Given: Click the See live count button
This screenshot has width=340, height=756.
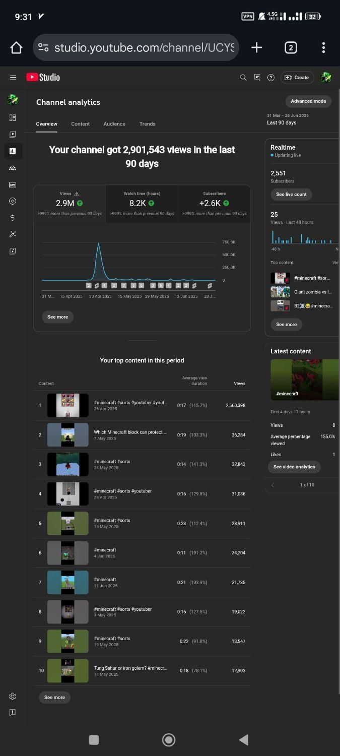Looking at the screenshot, I should 291,195.
